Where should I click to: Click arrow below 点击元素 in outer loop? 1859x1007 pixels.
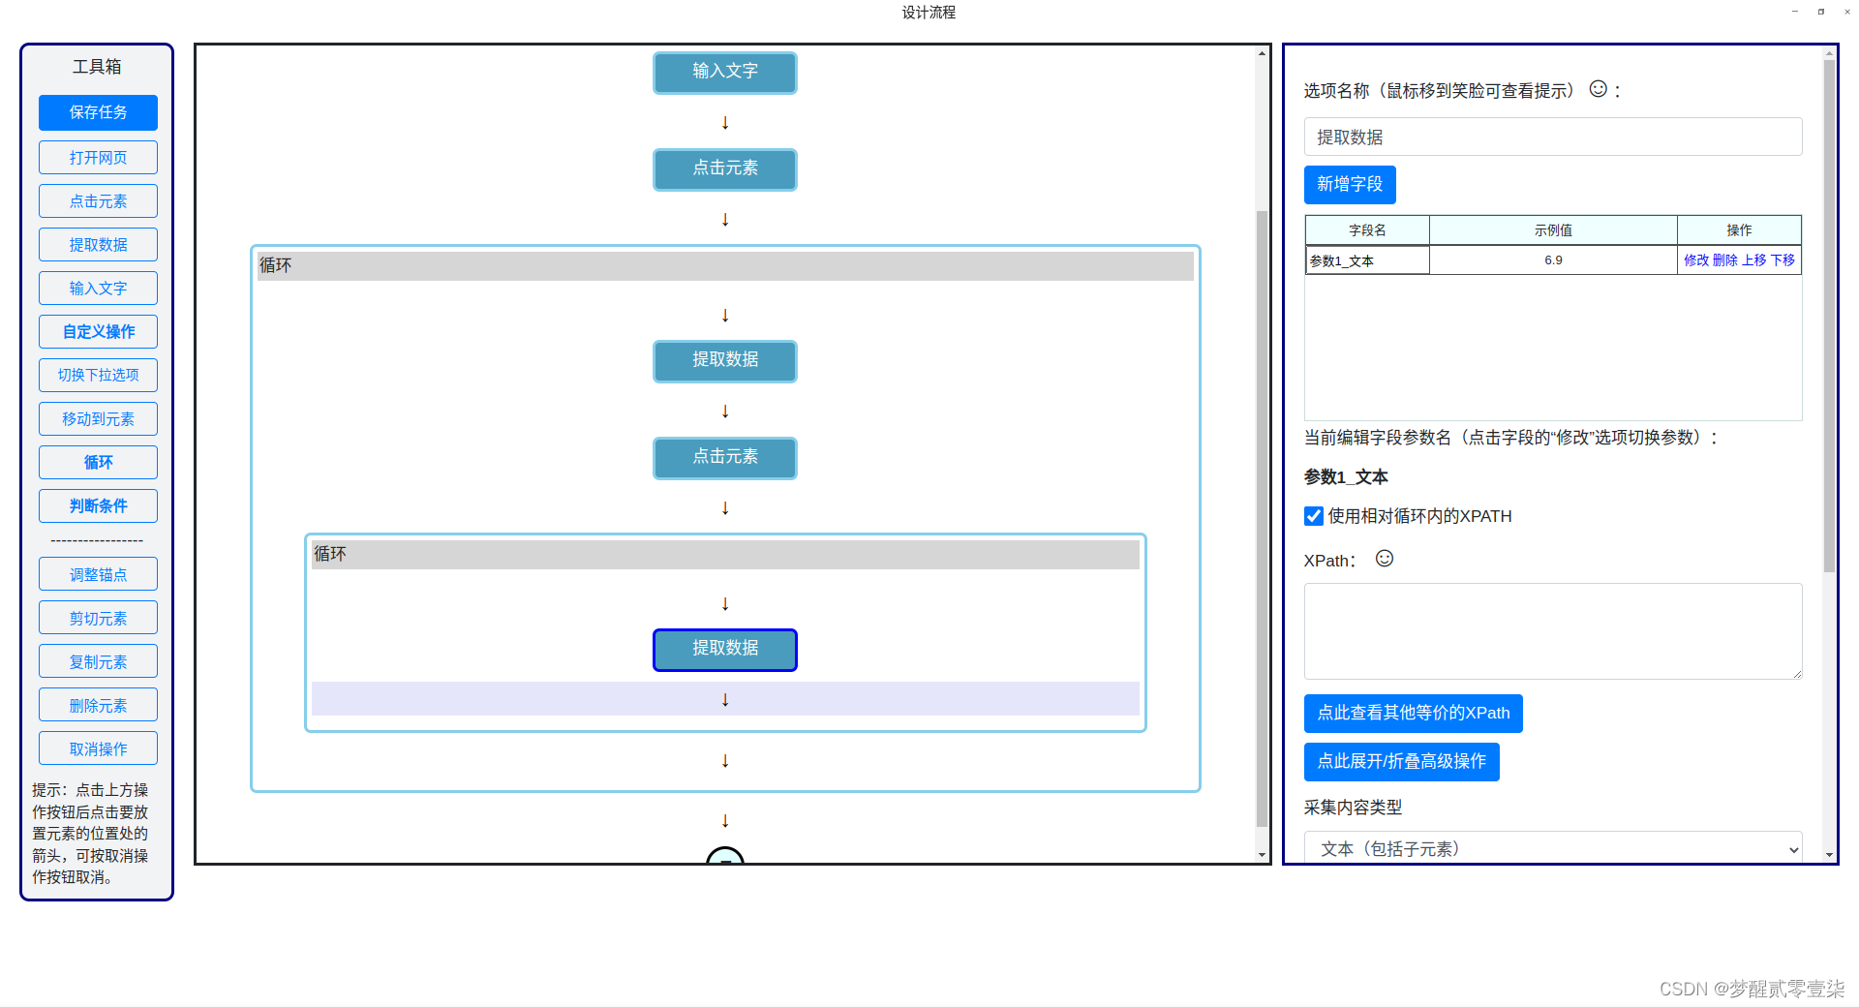click(725, 507)
